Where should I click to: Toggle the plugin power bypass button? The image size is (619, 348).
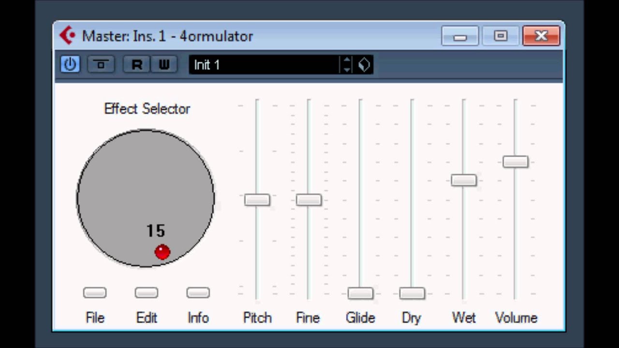(70, 64)
